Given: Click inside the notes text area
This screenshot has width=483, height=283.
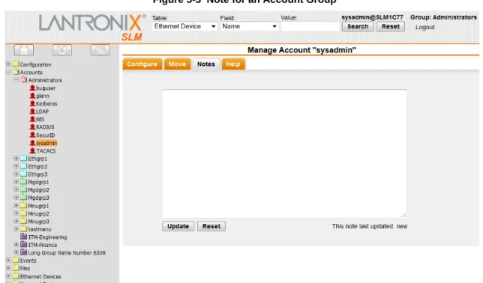Looking at the screenshot, I should pos(284,153).
